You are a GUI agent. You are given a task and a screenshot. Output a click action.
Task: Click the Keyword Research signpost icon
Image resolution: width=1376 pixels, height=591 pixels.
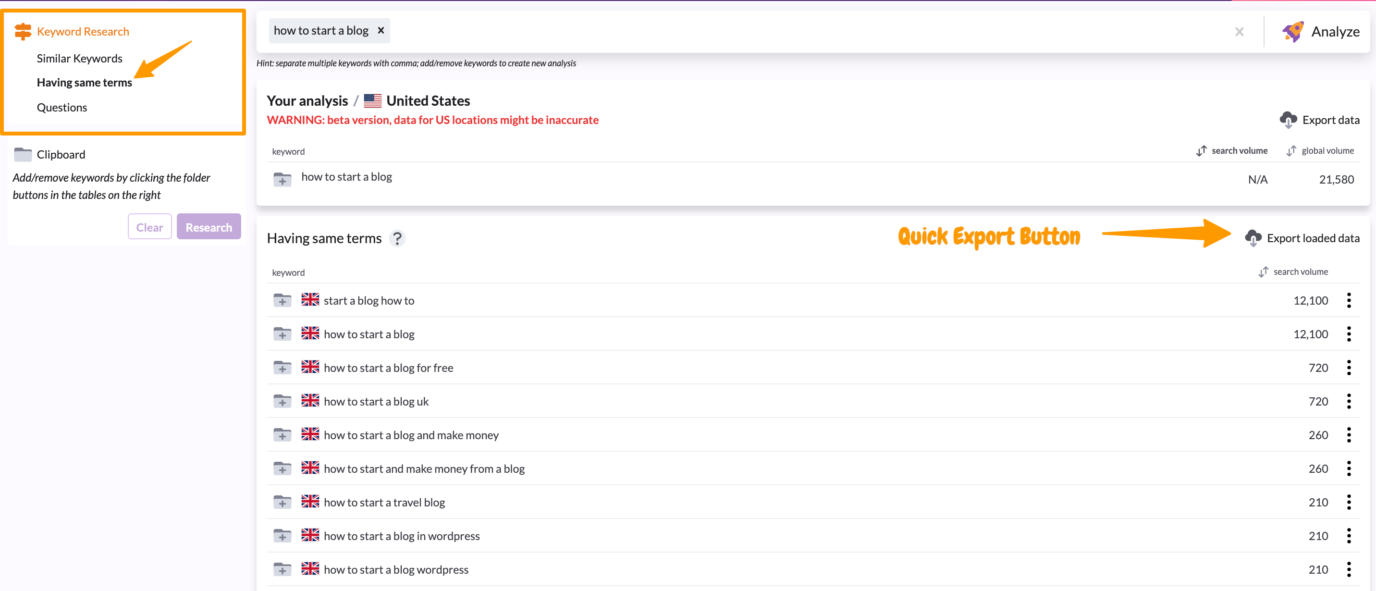pyautogui.click(x=23, y=32)
